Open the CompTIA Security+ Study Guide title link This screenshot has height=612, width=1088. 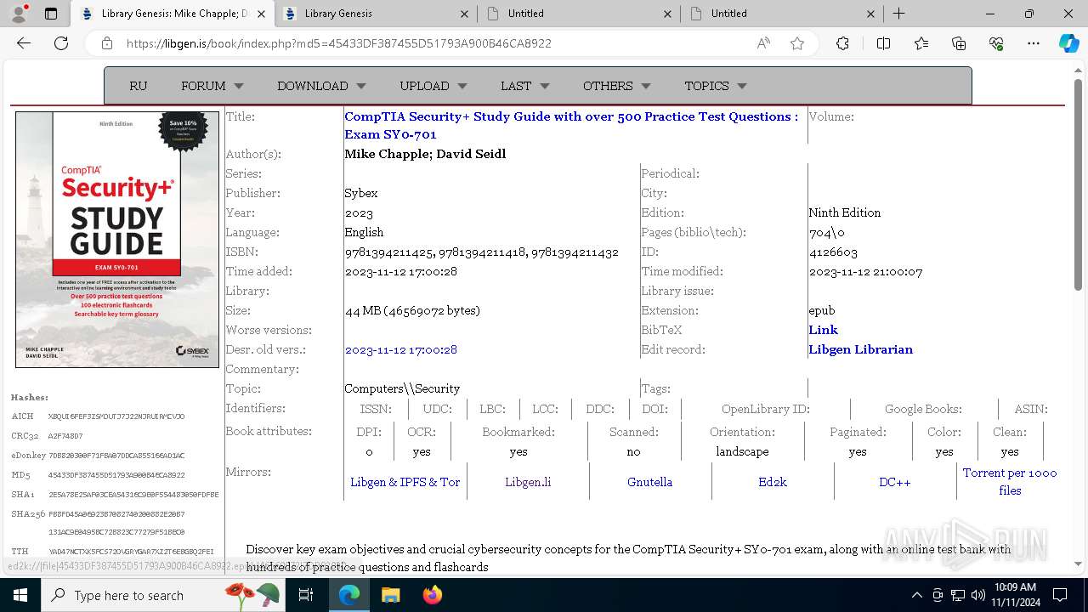(x=571, y=125)
